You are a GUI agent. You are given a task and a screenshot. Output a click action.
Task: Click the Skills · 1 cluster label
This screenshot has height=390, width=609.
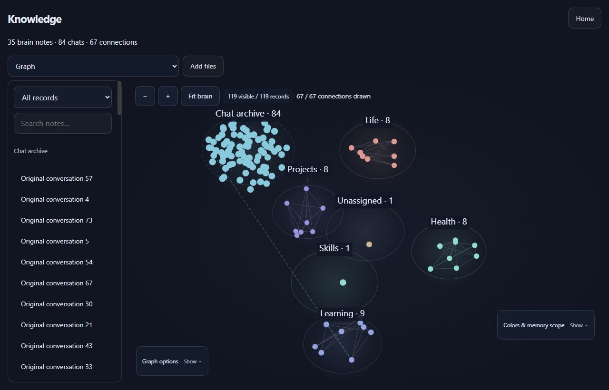click(x=334, y=248)
